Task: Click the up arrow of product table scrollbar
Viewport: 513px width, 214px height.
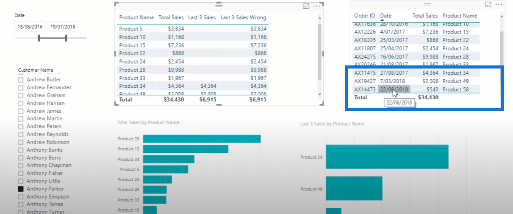Action: coord(319,18)
